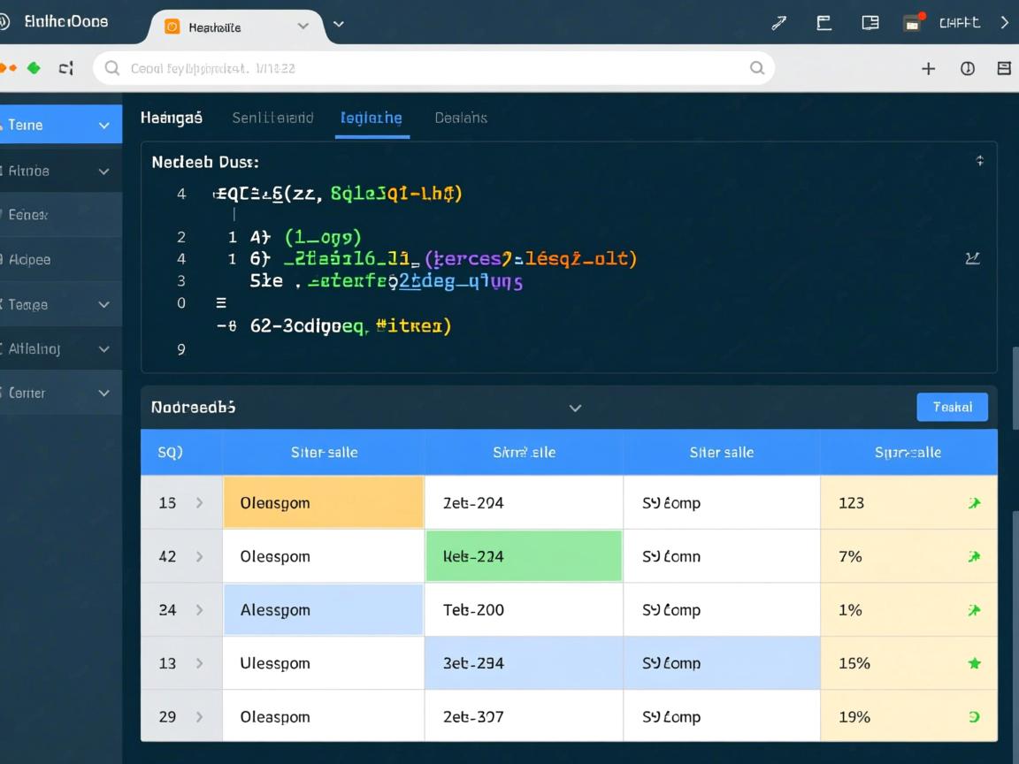Click the orange-highlighted Oleasgom cell
This screenshot has height=764, width=1019.
point(323,503)
